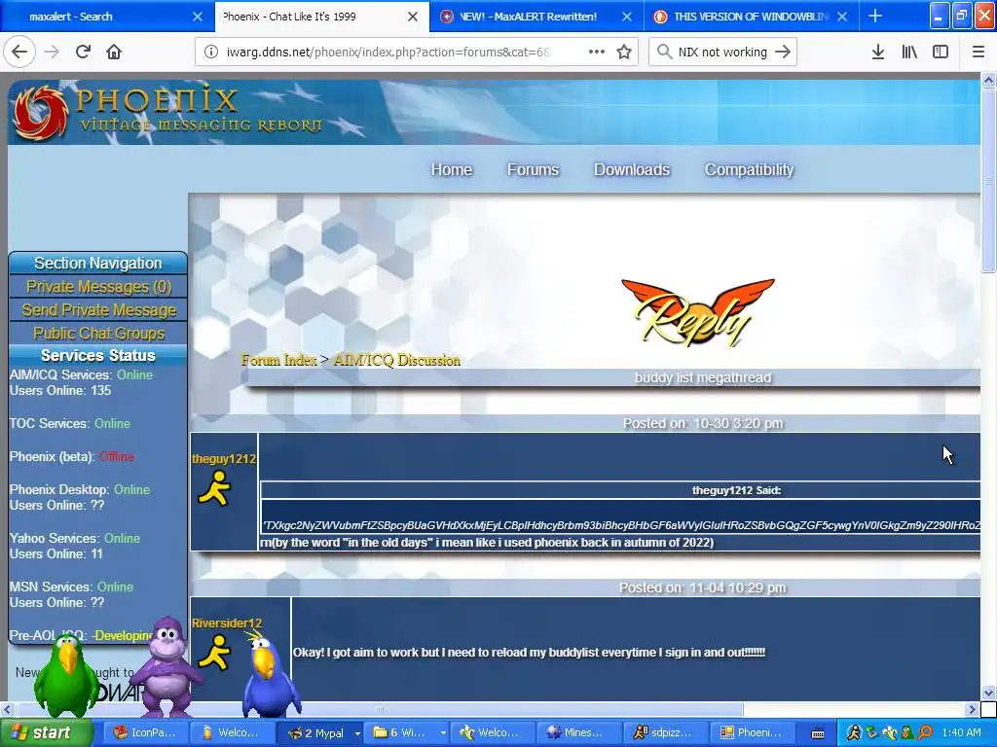The width and height of the screenshot is (997, 747).
Task: Click the Phoenix (beta): Offline status
Action: tap(72, 457)
